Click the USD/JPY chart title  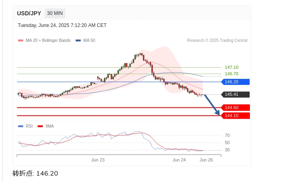(29, 13)
